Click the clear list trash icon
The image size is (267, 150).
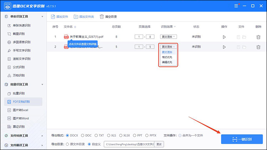point(102,17)
